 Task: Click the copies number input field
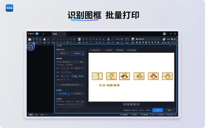pyautogui.click(x=65, y=68)
